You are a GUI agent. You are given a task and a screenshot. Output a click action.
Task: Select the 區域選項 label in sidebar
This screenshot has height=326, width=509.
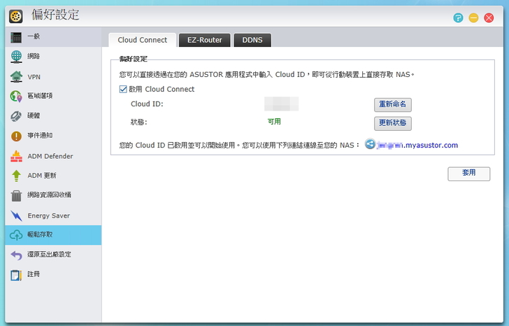[x=40, y=96]
